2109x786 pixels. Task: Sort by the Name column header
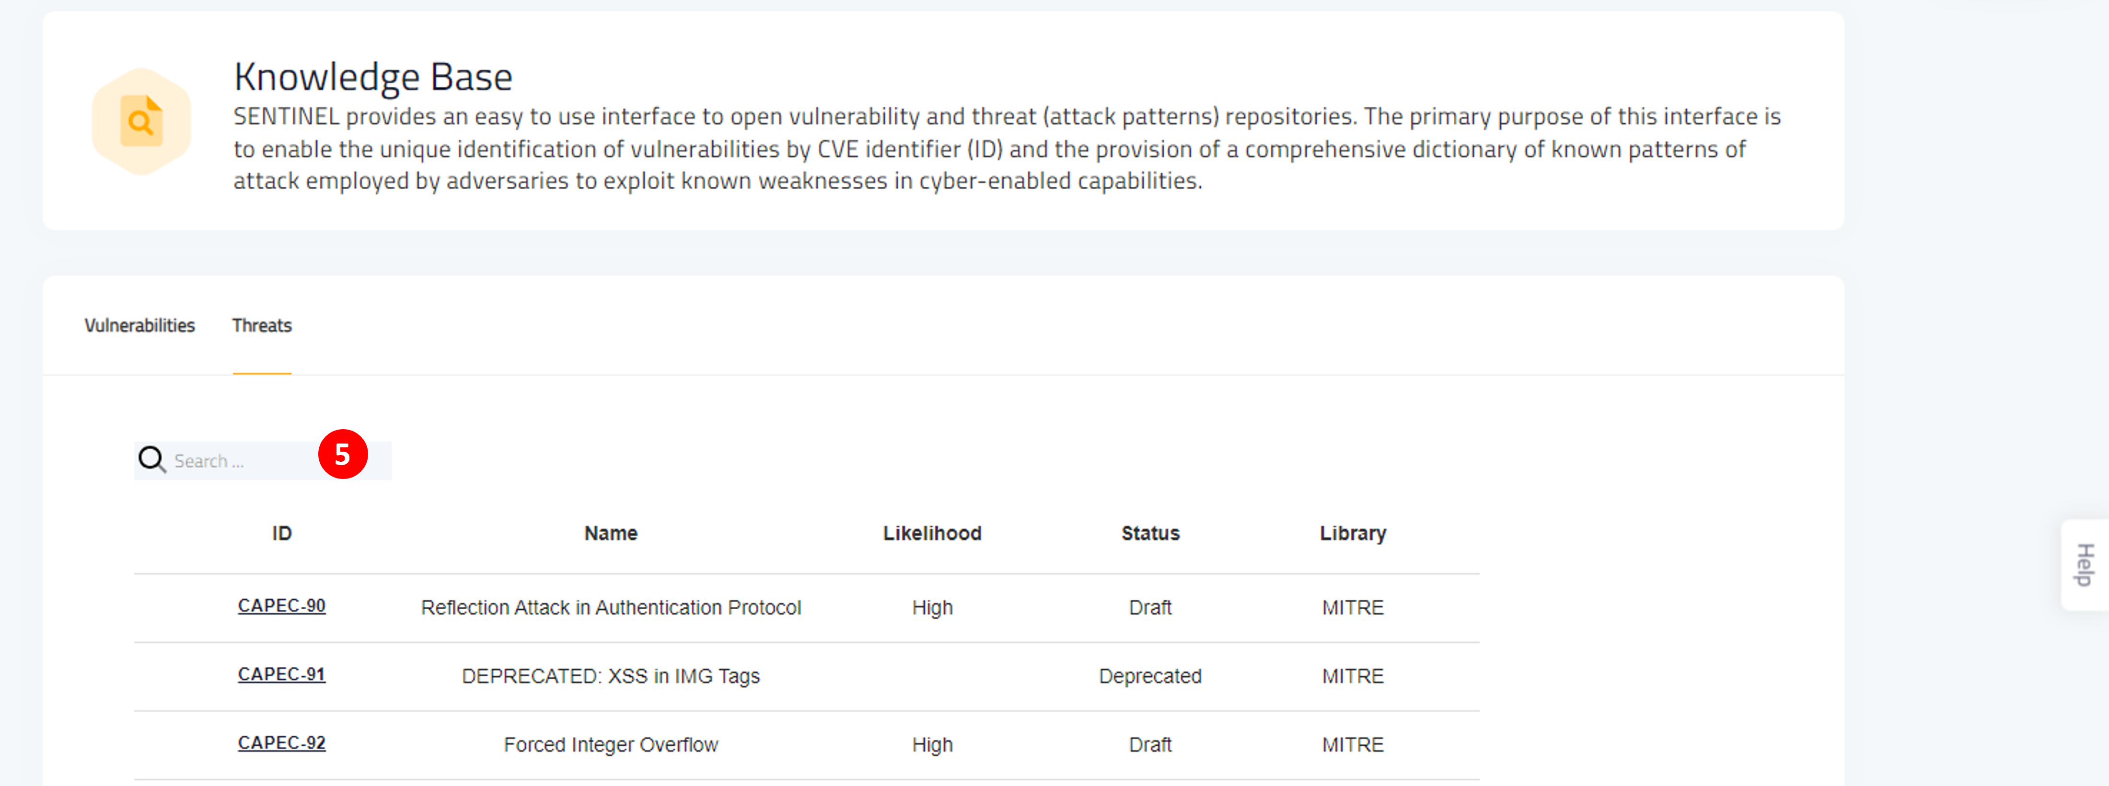point(611,533)
